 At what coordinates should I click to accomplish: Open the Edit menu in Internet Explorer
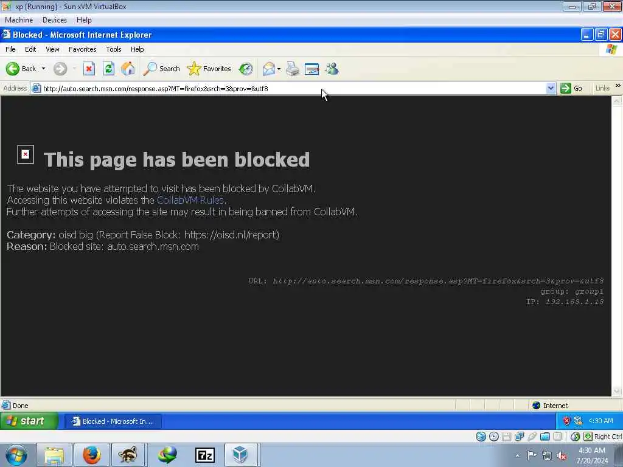click(x=30, y=49)
